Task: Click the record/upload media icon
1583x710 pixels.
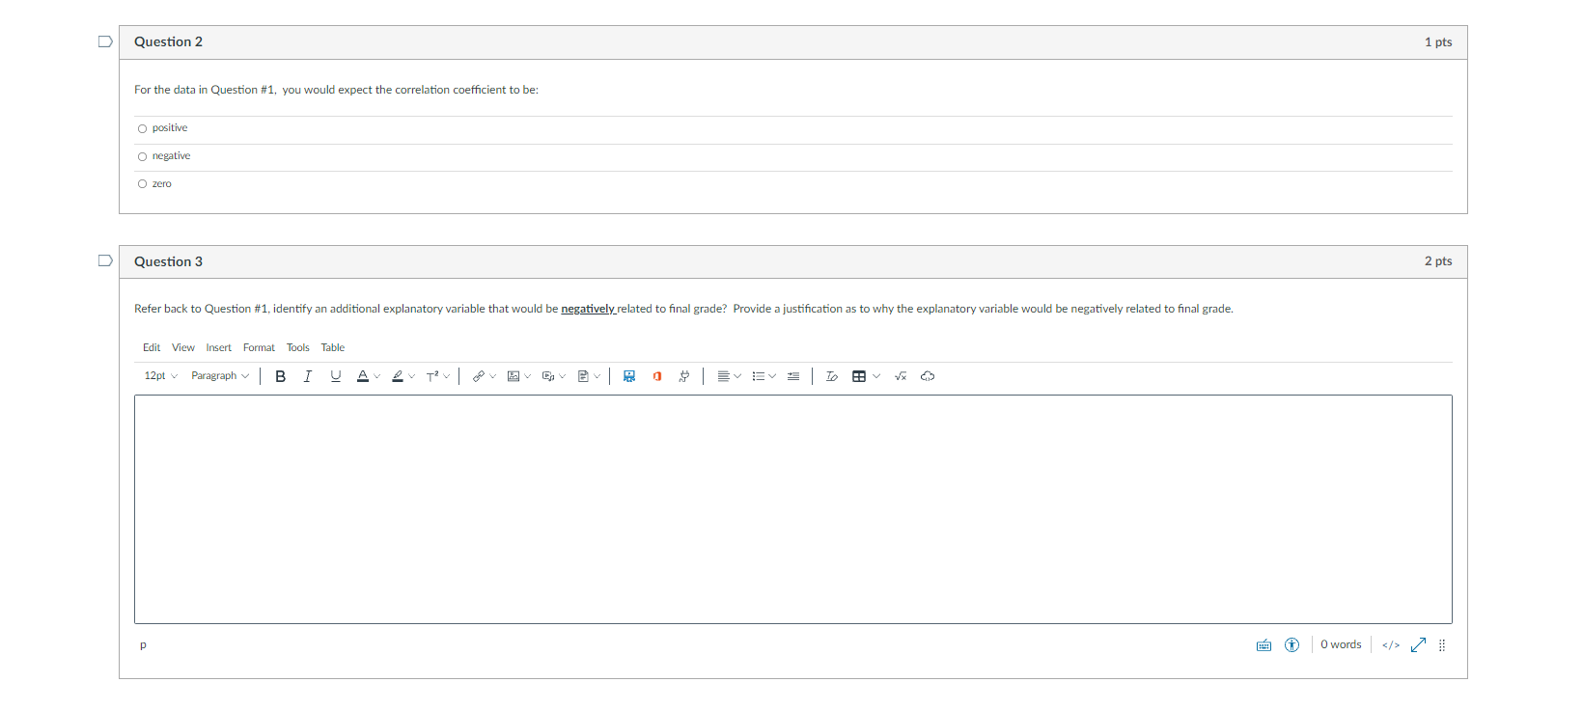Action: pyautogui.click(x=548, y=376)
